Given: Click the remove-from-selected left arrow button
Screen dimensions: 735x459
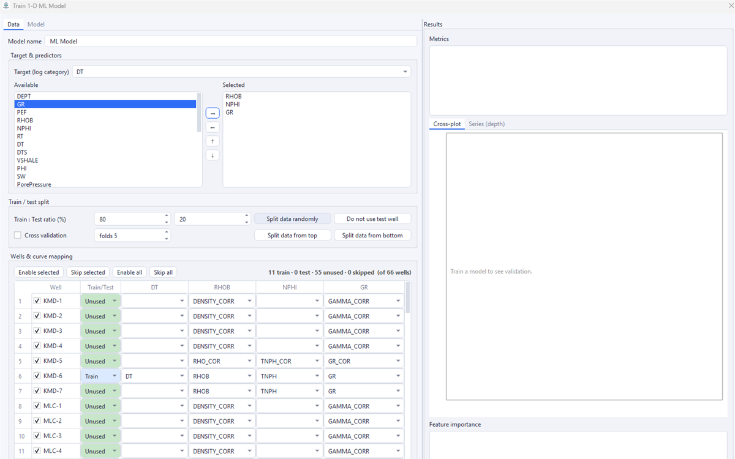Looking at the screenshot, I should (212, 127).
